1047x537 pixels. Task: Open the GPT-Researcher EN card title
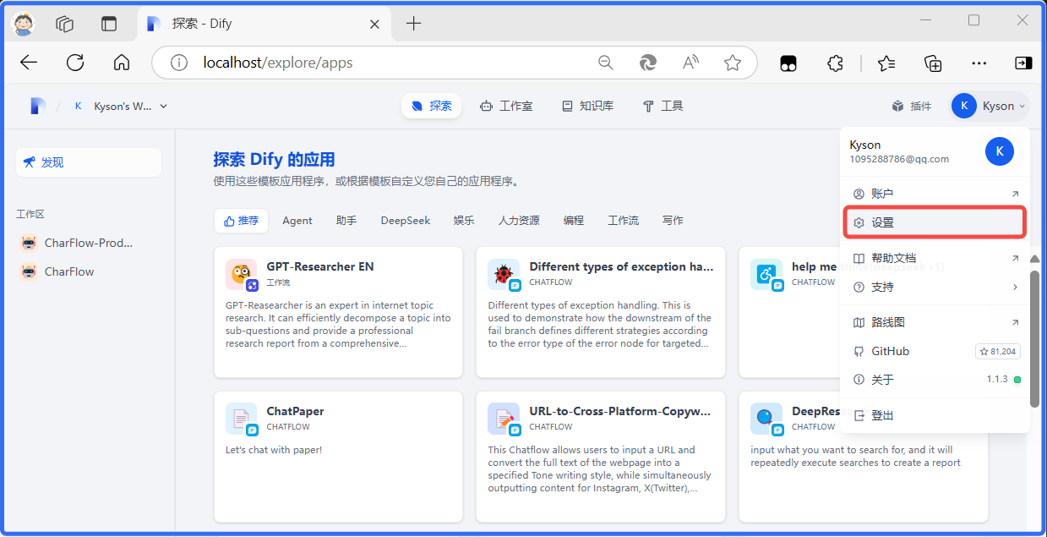coord(320,266)
